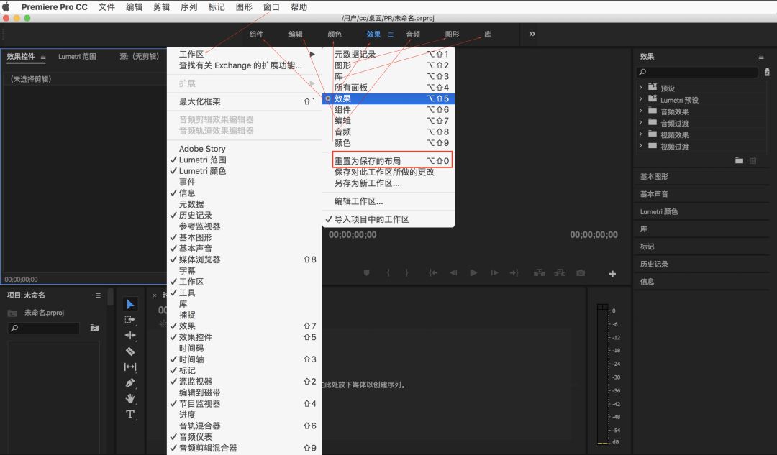Click the Step Forward one frame icon

click(x=494, y=273)
